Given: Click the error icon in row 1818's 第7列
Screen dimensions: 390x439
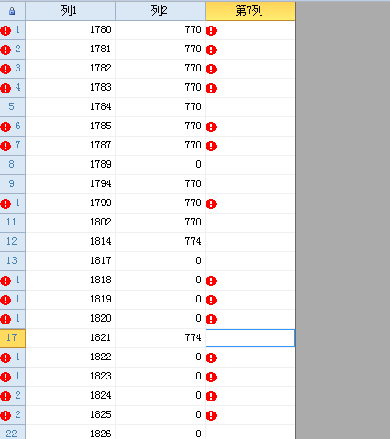Looking at the screenshot, I should click(x=211, y=280).
